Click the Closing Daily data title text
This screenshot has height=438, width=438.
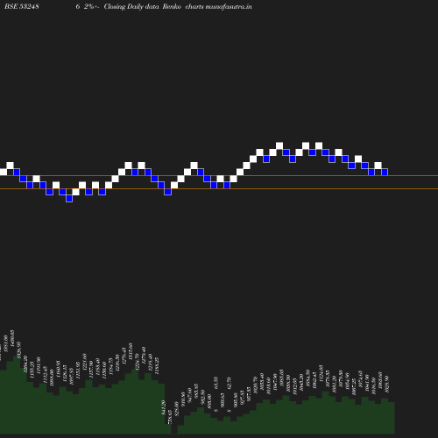(x=131, y=6)
